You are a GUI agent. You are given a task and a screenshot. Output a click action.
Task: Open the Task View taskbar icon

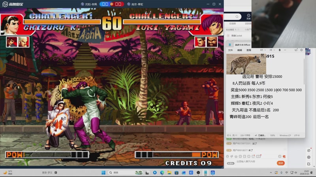click(147, 173)
